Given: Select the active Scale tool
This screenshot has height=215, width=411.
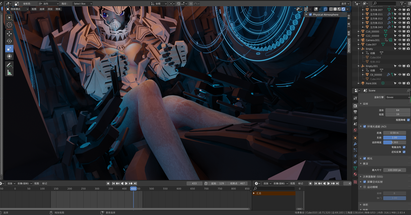Looking at the screenshot, I should click(9, 49).
